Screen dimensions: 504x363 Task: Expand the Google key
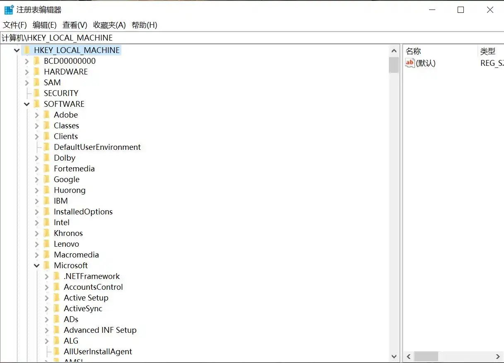click(x=37, y=180)
